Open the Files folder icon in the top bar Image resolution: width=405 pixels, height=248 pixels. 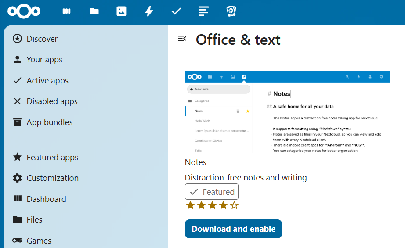(94, 11)
